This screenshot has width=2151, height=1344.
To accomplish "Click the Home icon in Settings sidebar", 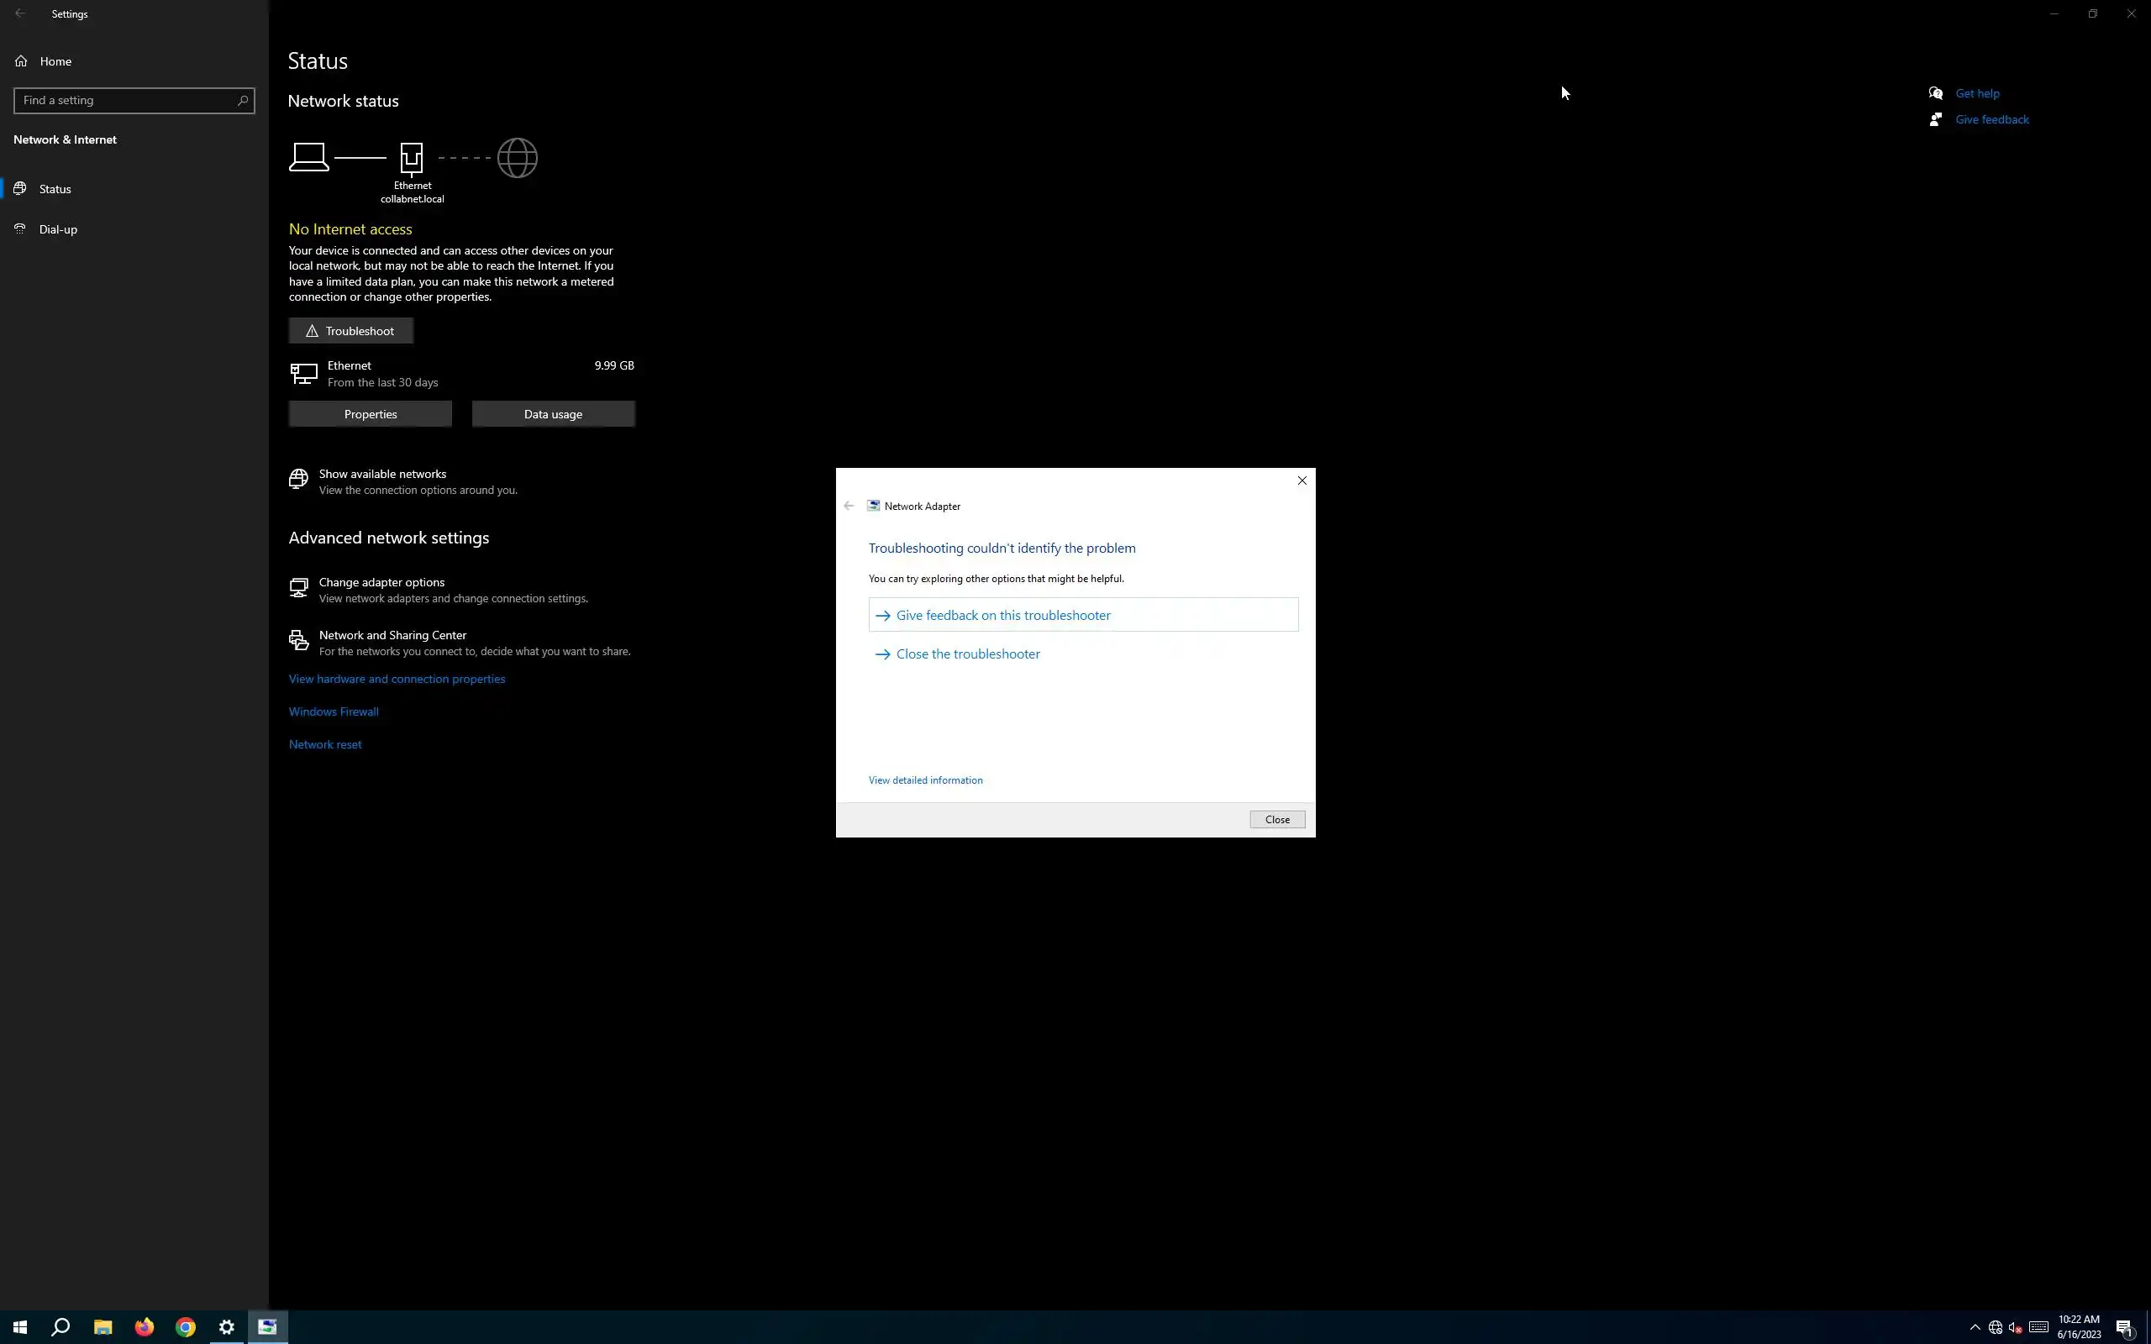I will click(21, 61).
